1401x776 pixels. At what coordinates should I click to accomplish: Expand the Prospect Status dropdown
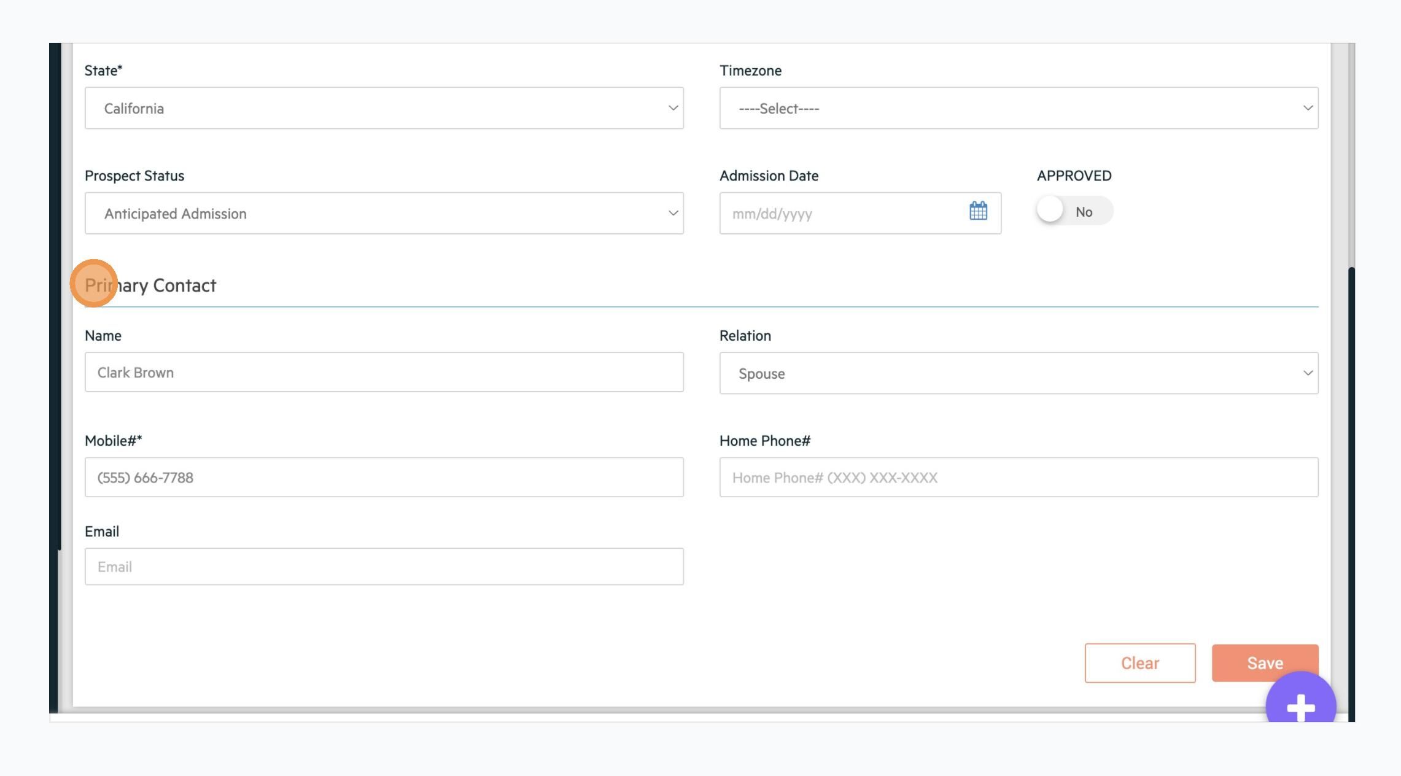tap(384, 213)
